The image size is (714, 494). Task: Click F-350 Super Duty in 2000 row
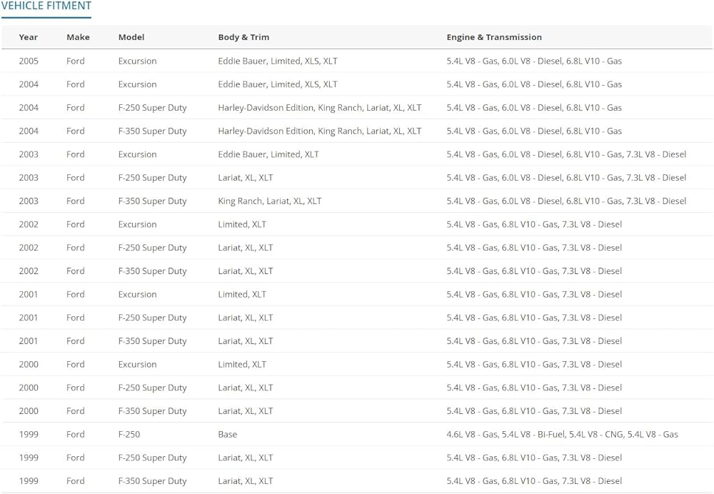point(152,411)
